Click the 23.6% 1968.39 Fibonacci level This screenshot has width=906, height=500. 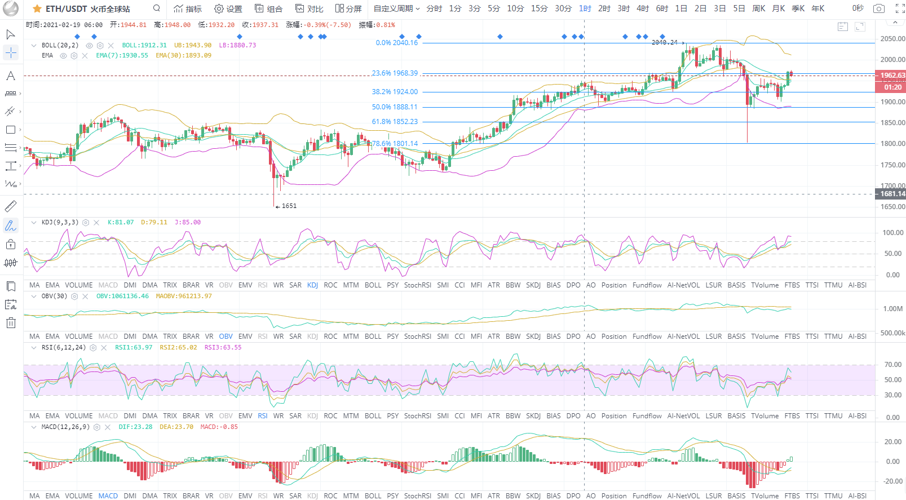tap(395, 73)
